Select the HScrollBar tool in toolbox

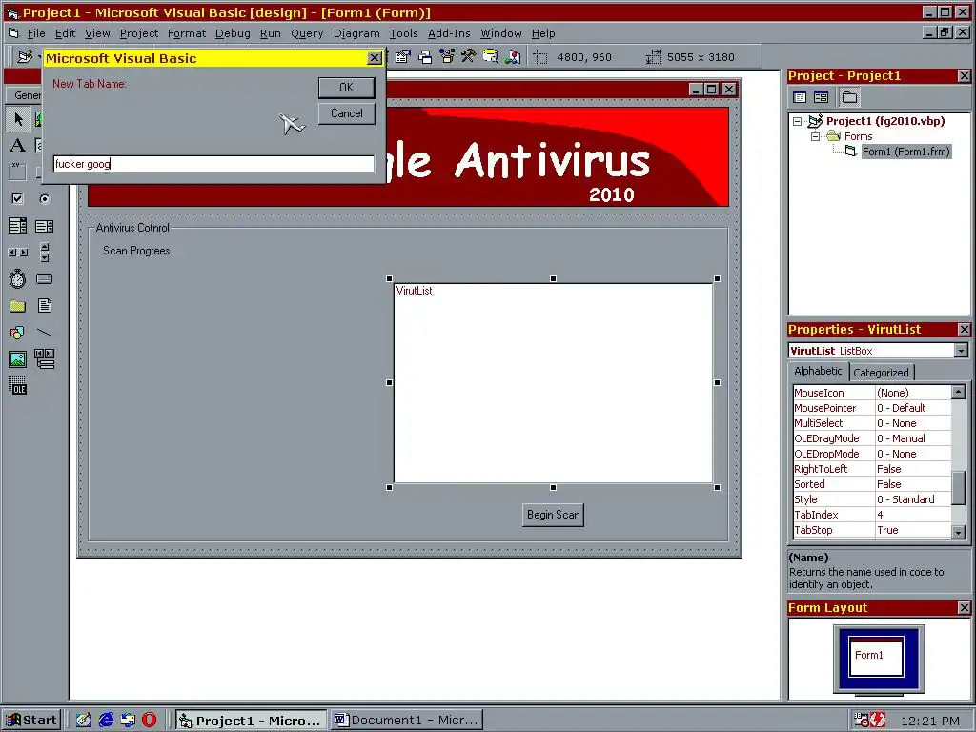pyautogui.click(x=18, y=252)
